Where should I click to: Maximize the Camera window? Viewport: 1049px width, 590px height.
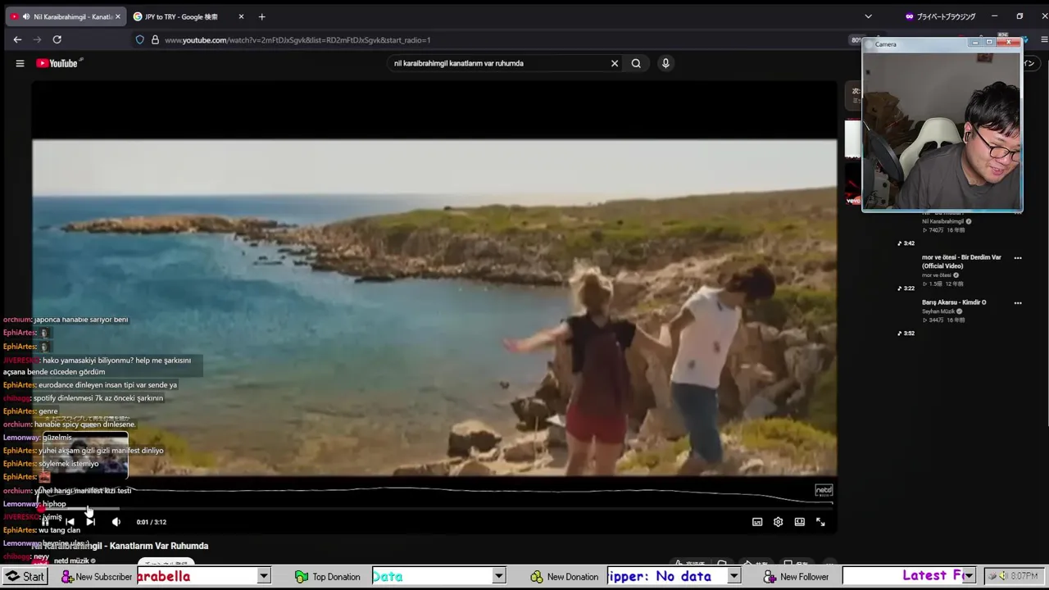[989, 43]
